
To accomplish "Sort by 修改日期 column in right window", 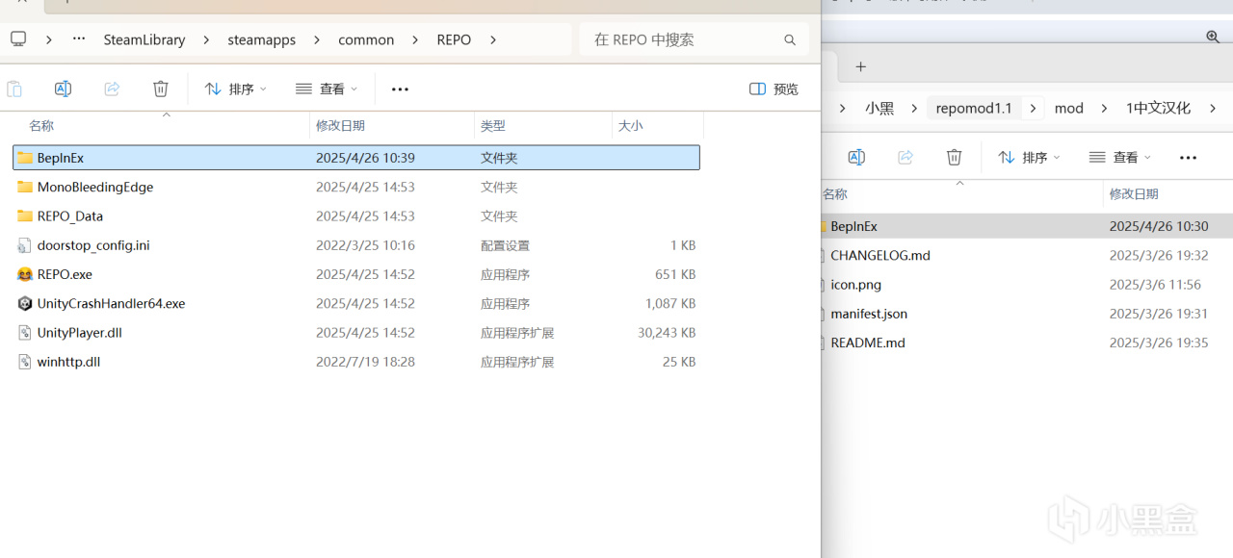I will click(x=1134, y=194).
